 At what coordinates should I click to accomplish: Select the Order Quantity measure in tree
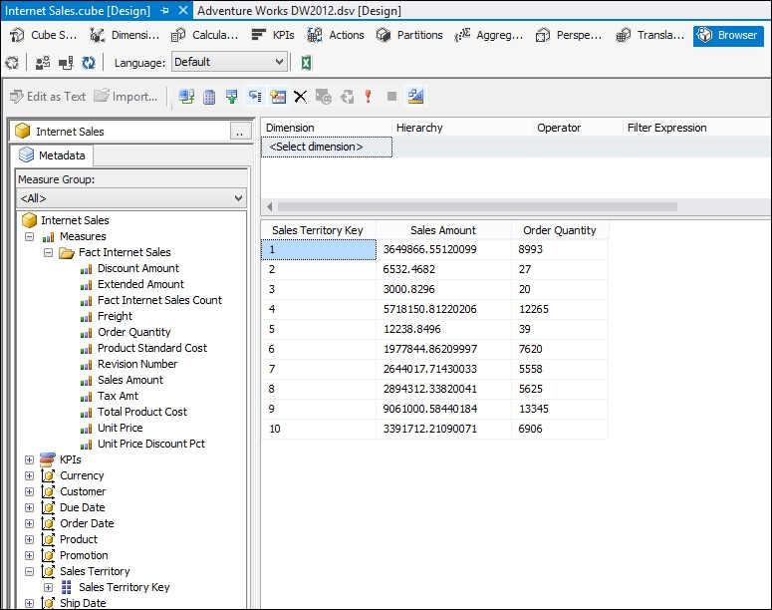pos(133,332)
